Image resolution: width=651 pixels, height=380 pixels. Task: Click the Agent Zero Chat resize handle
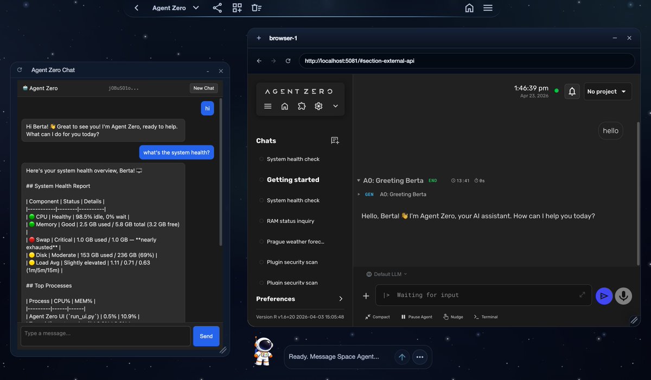click(223, 350)
